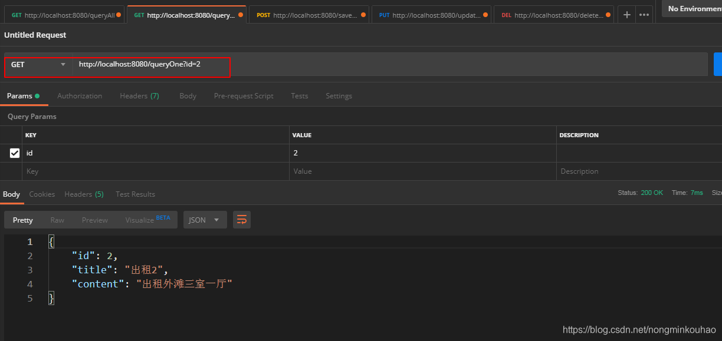Open tab options ellipsis menu
Image resolution: width=722 pixels, height=341 pixels.
coord(644,15)
